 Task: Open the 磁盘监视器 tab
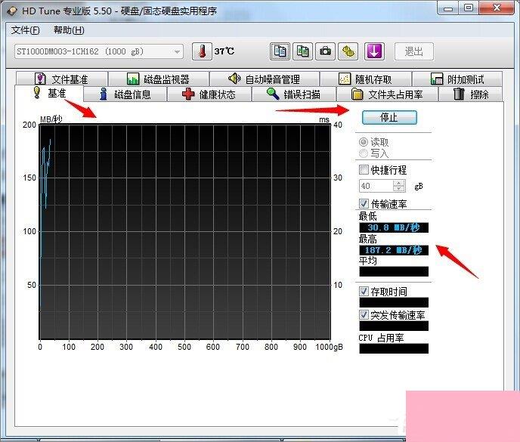159,79
